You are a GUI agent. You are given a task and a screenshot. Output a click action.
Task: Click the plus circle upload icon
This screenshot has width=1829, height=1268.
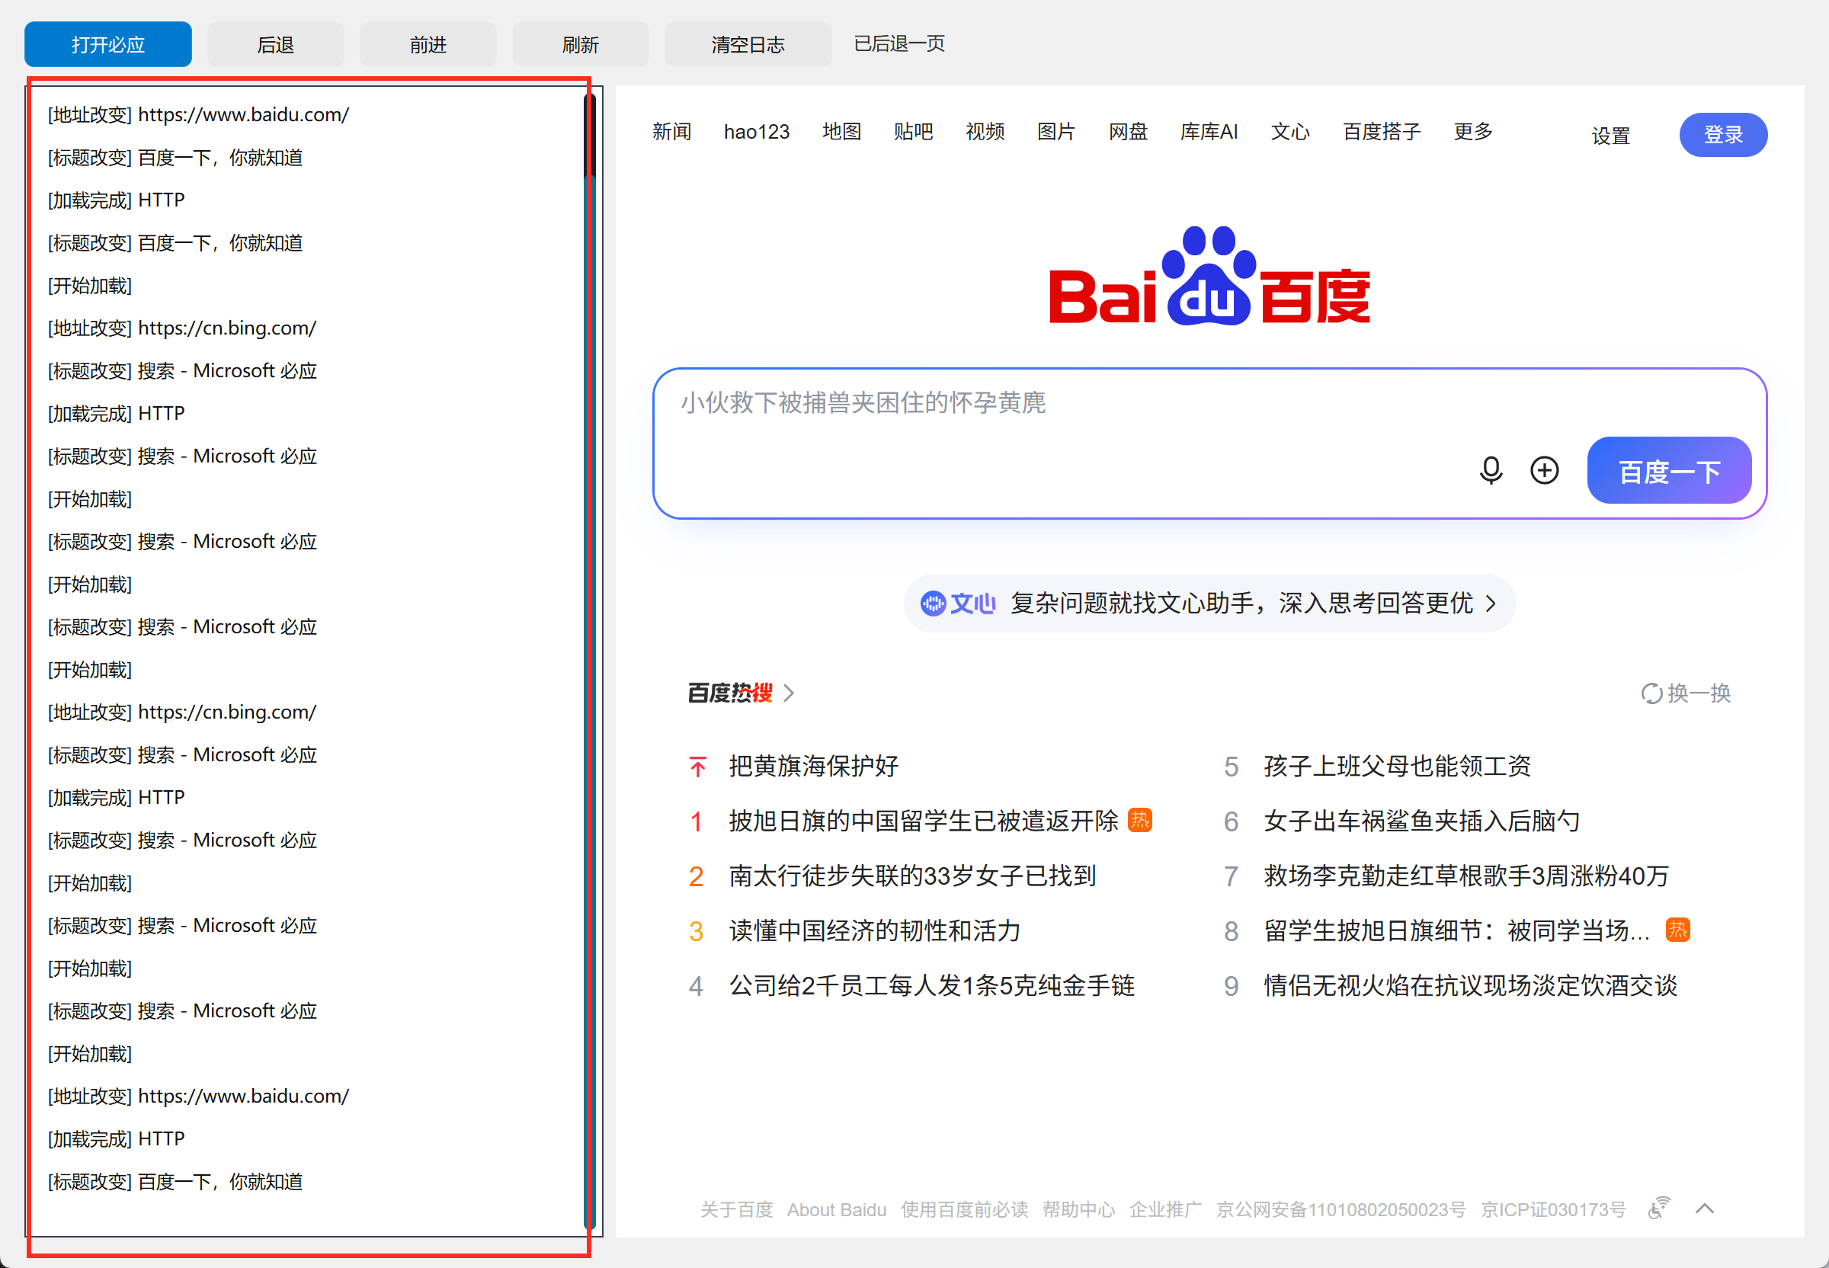tap(1544, 470)
